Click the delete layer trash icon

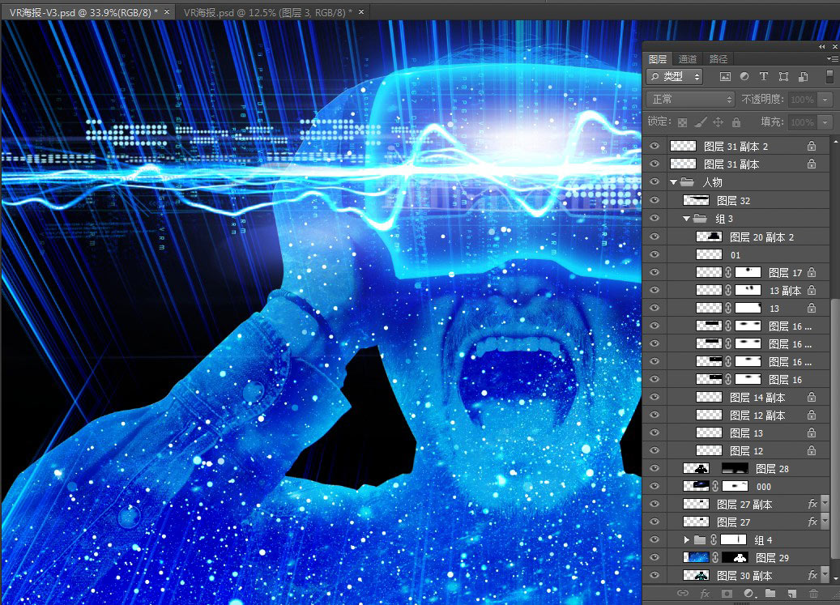(x=814, y=593)
